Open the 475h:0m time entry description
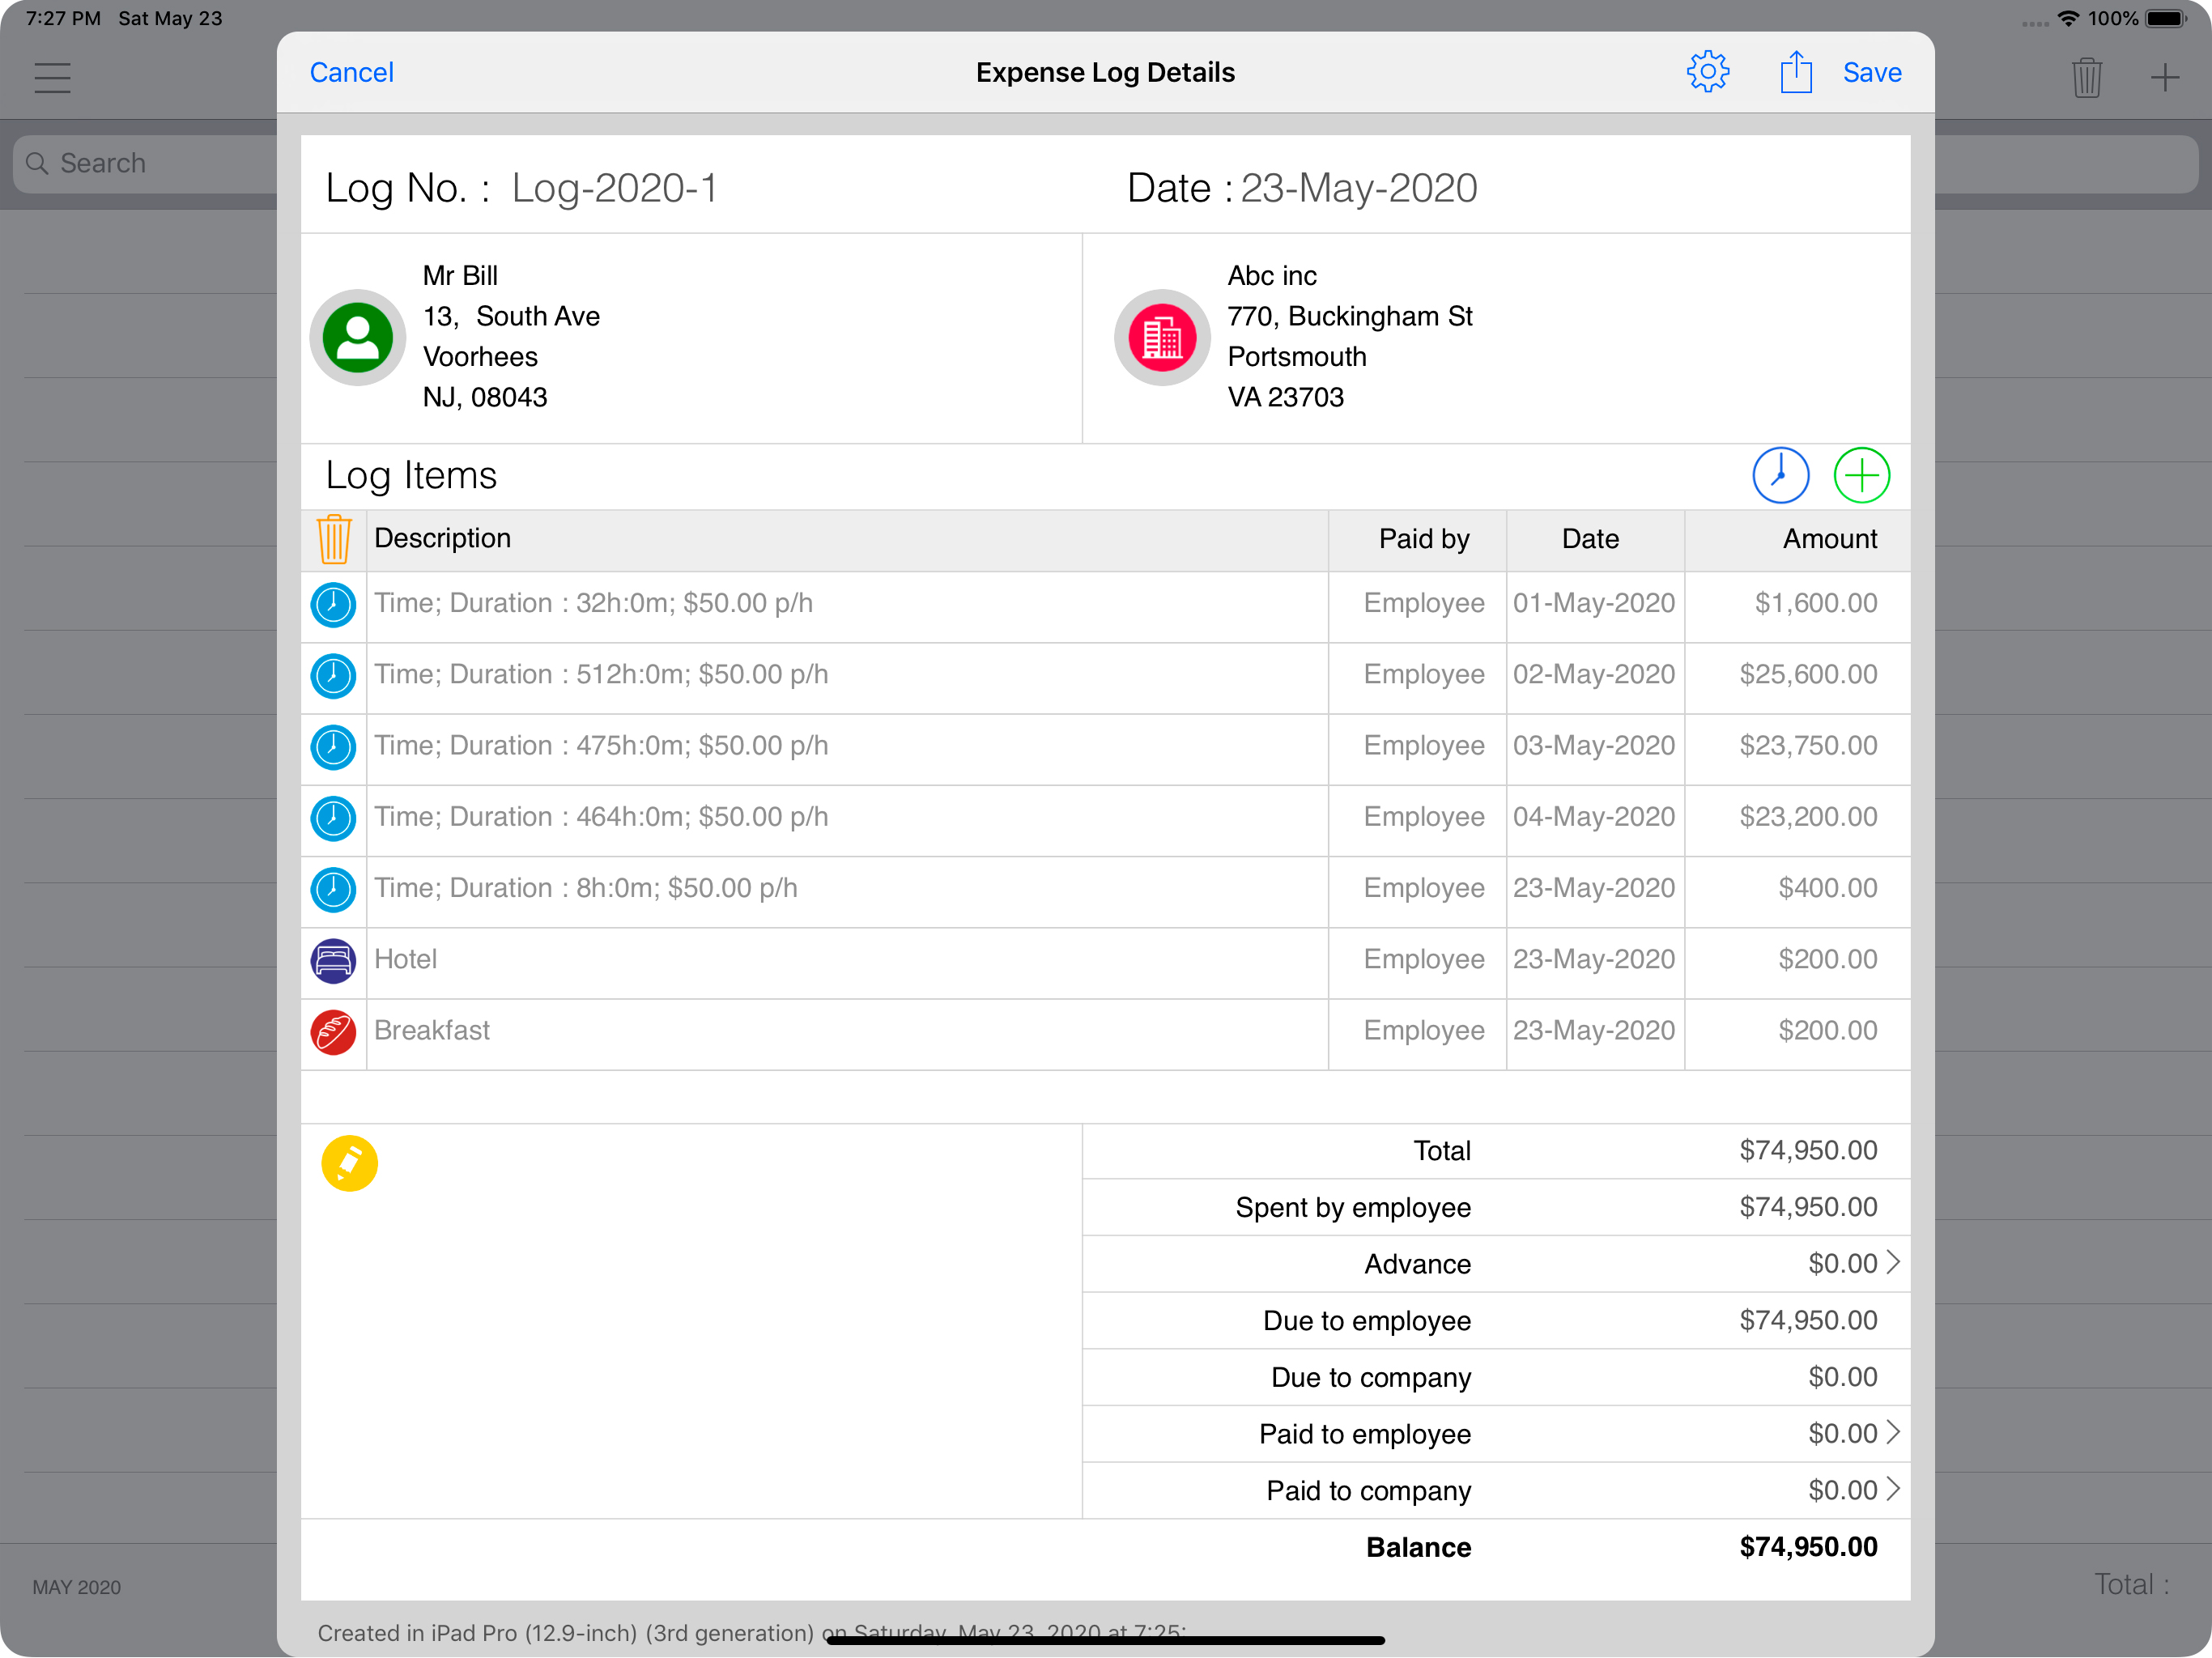The height and width of the screenshot is (1658, 2212). click(x=601, y=745)
